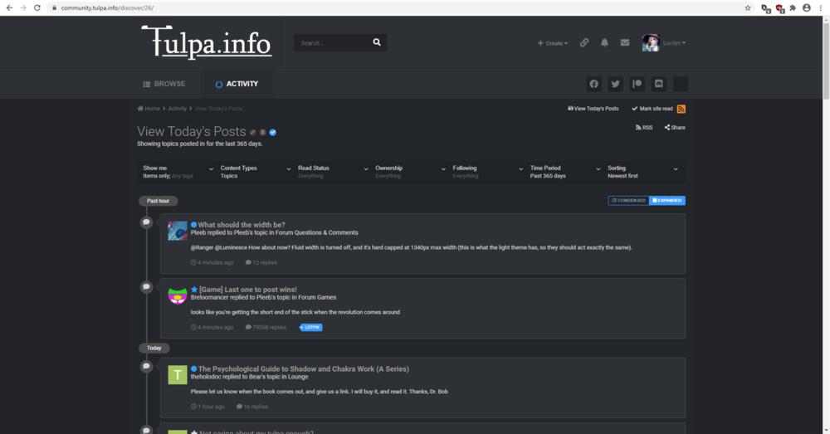Image resolution: width=830 pixels, height=434 pixels.
Task: Delete stream via red trash icon
Action: (262, 132)
